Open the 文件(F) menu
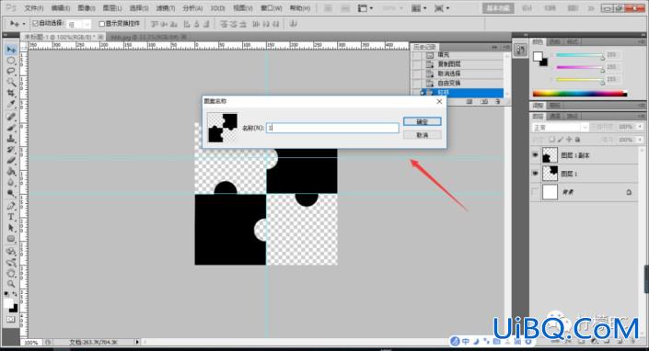 (x=34, y=8)
